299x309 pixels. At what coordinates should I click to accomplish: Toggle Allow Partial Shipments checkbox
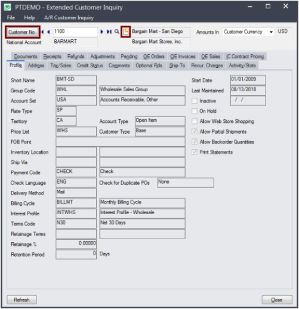[195, 131]
